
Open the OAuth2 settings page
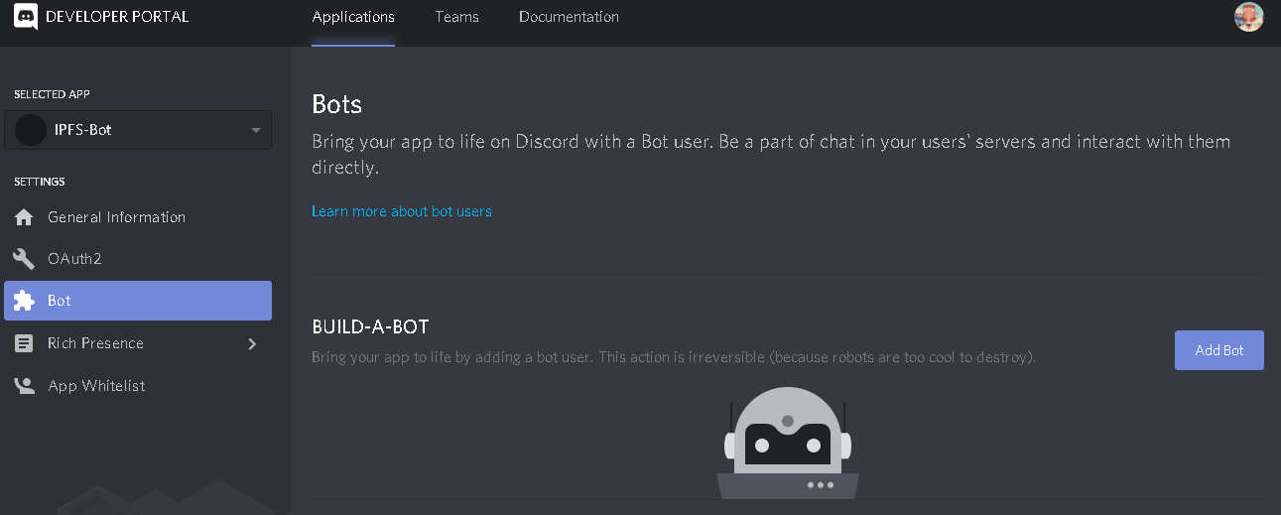click(x=138, y=259)
